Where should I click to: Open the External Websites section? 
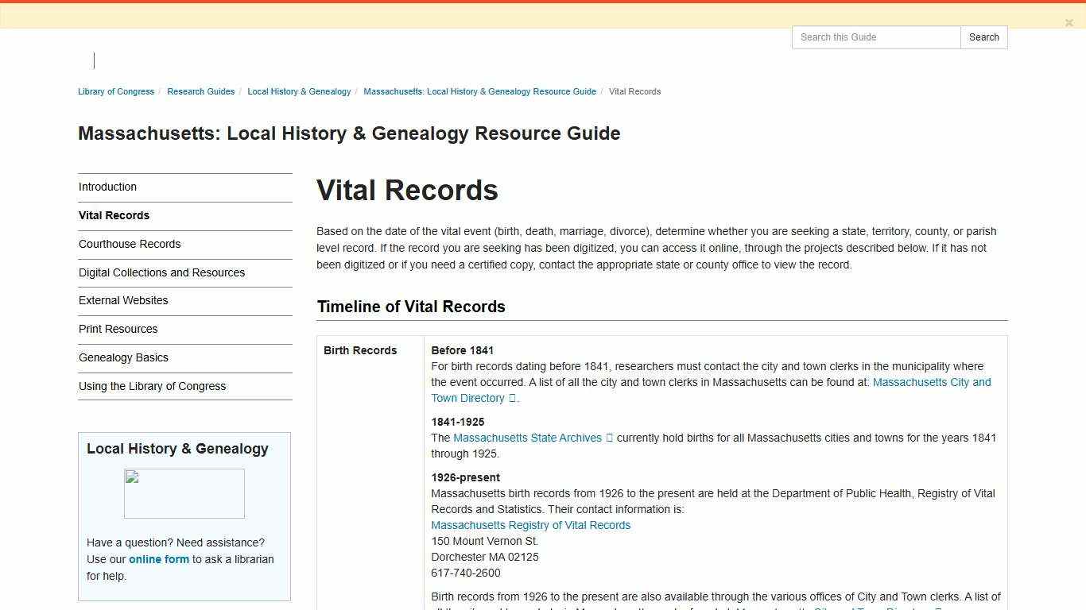123,300
